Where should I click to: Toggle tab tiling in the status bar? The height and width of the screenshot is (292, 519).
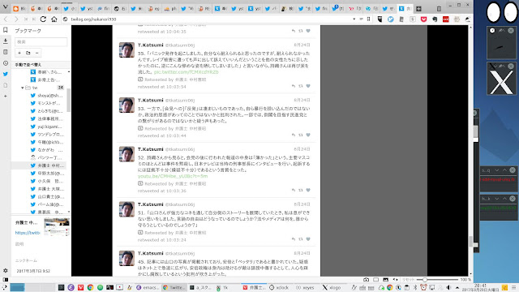point(376,280)
